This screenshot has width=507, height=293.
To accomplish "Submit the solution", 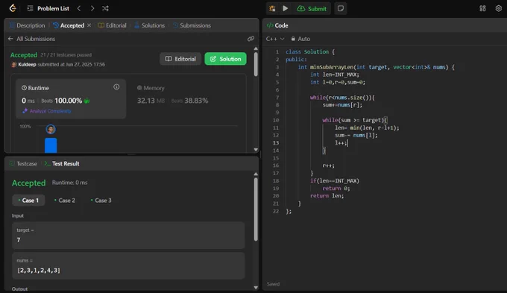I will point(312,9).
